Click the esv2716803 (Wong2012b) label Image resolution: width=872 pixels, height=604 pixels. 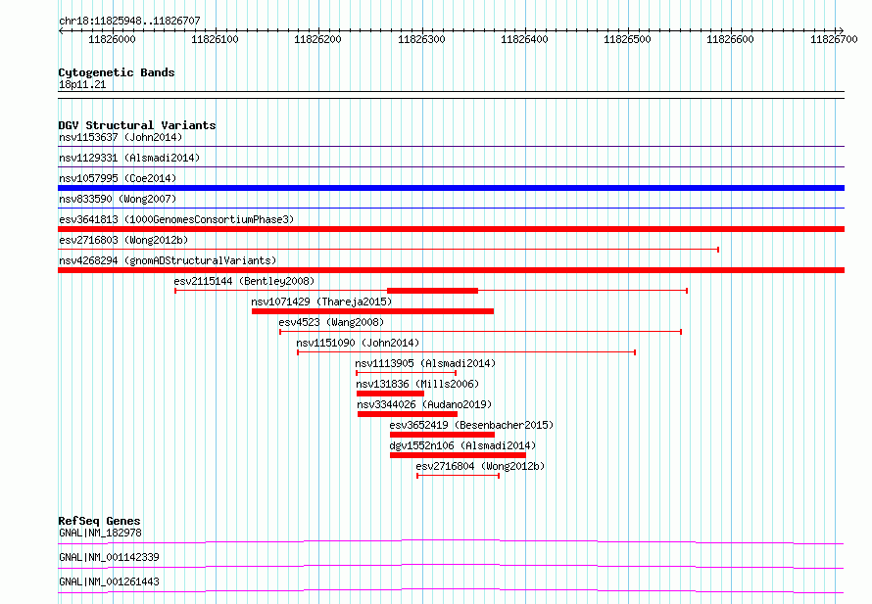tap(123, 240)
